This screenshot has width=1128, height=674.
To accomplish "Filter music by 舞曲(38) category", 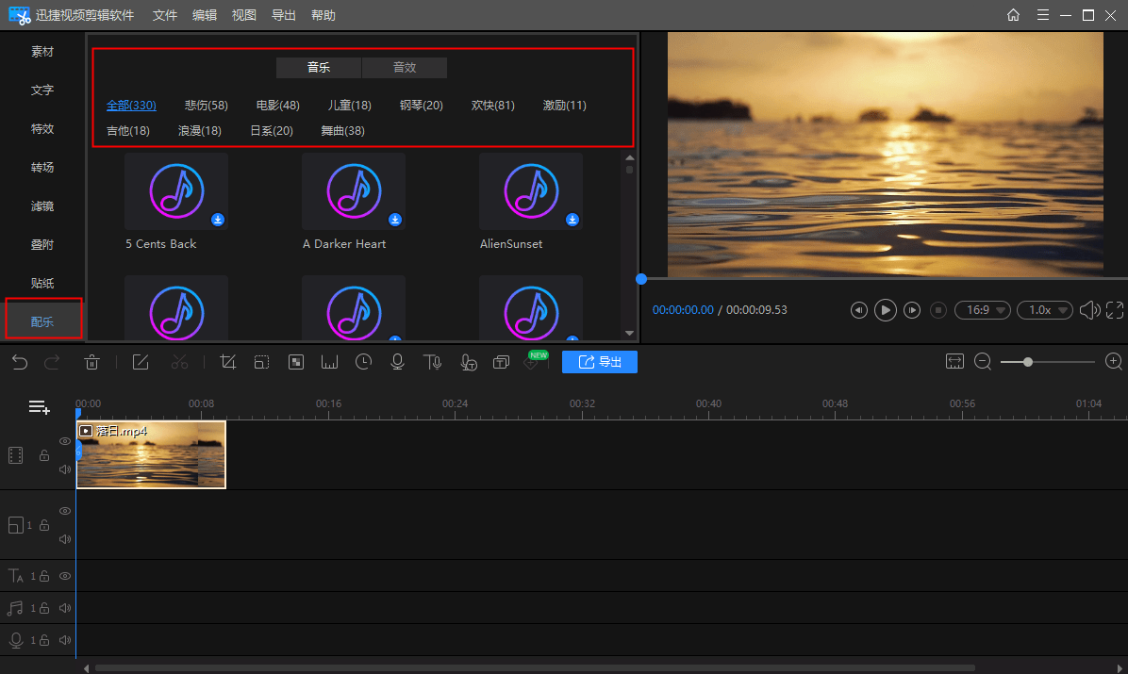I will coord(343,131).
